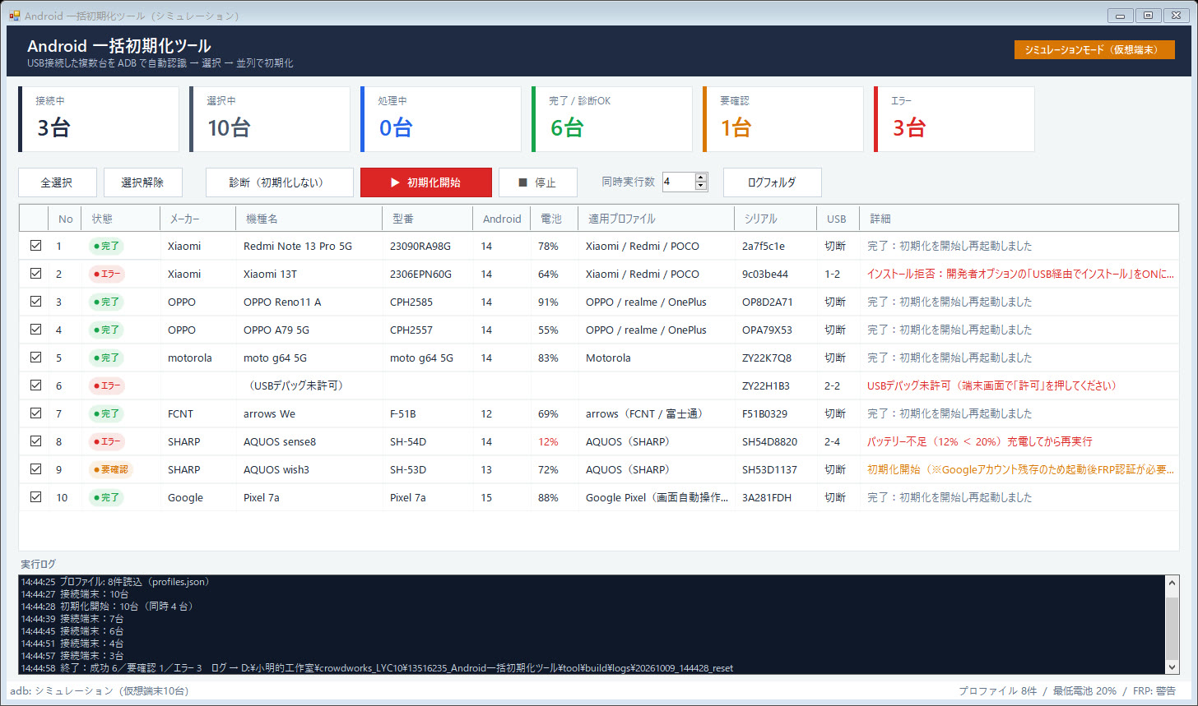Toggle the checkbox for the USBデバッグ未許可 row
The image size is (1198, 706).
pos(35,385)
